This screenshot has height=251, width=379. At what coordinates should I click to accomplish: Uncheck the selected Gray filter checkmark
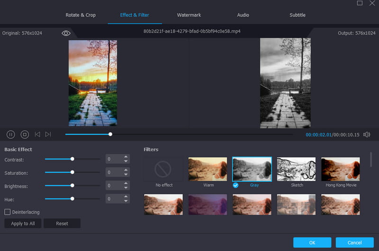[235, 185]
